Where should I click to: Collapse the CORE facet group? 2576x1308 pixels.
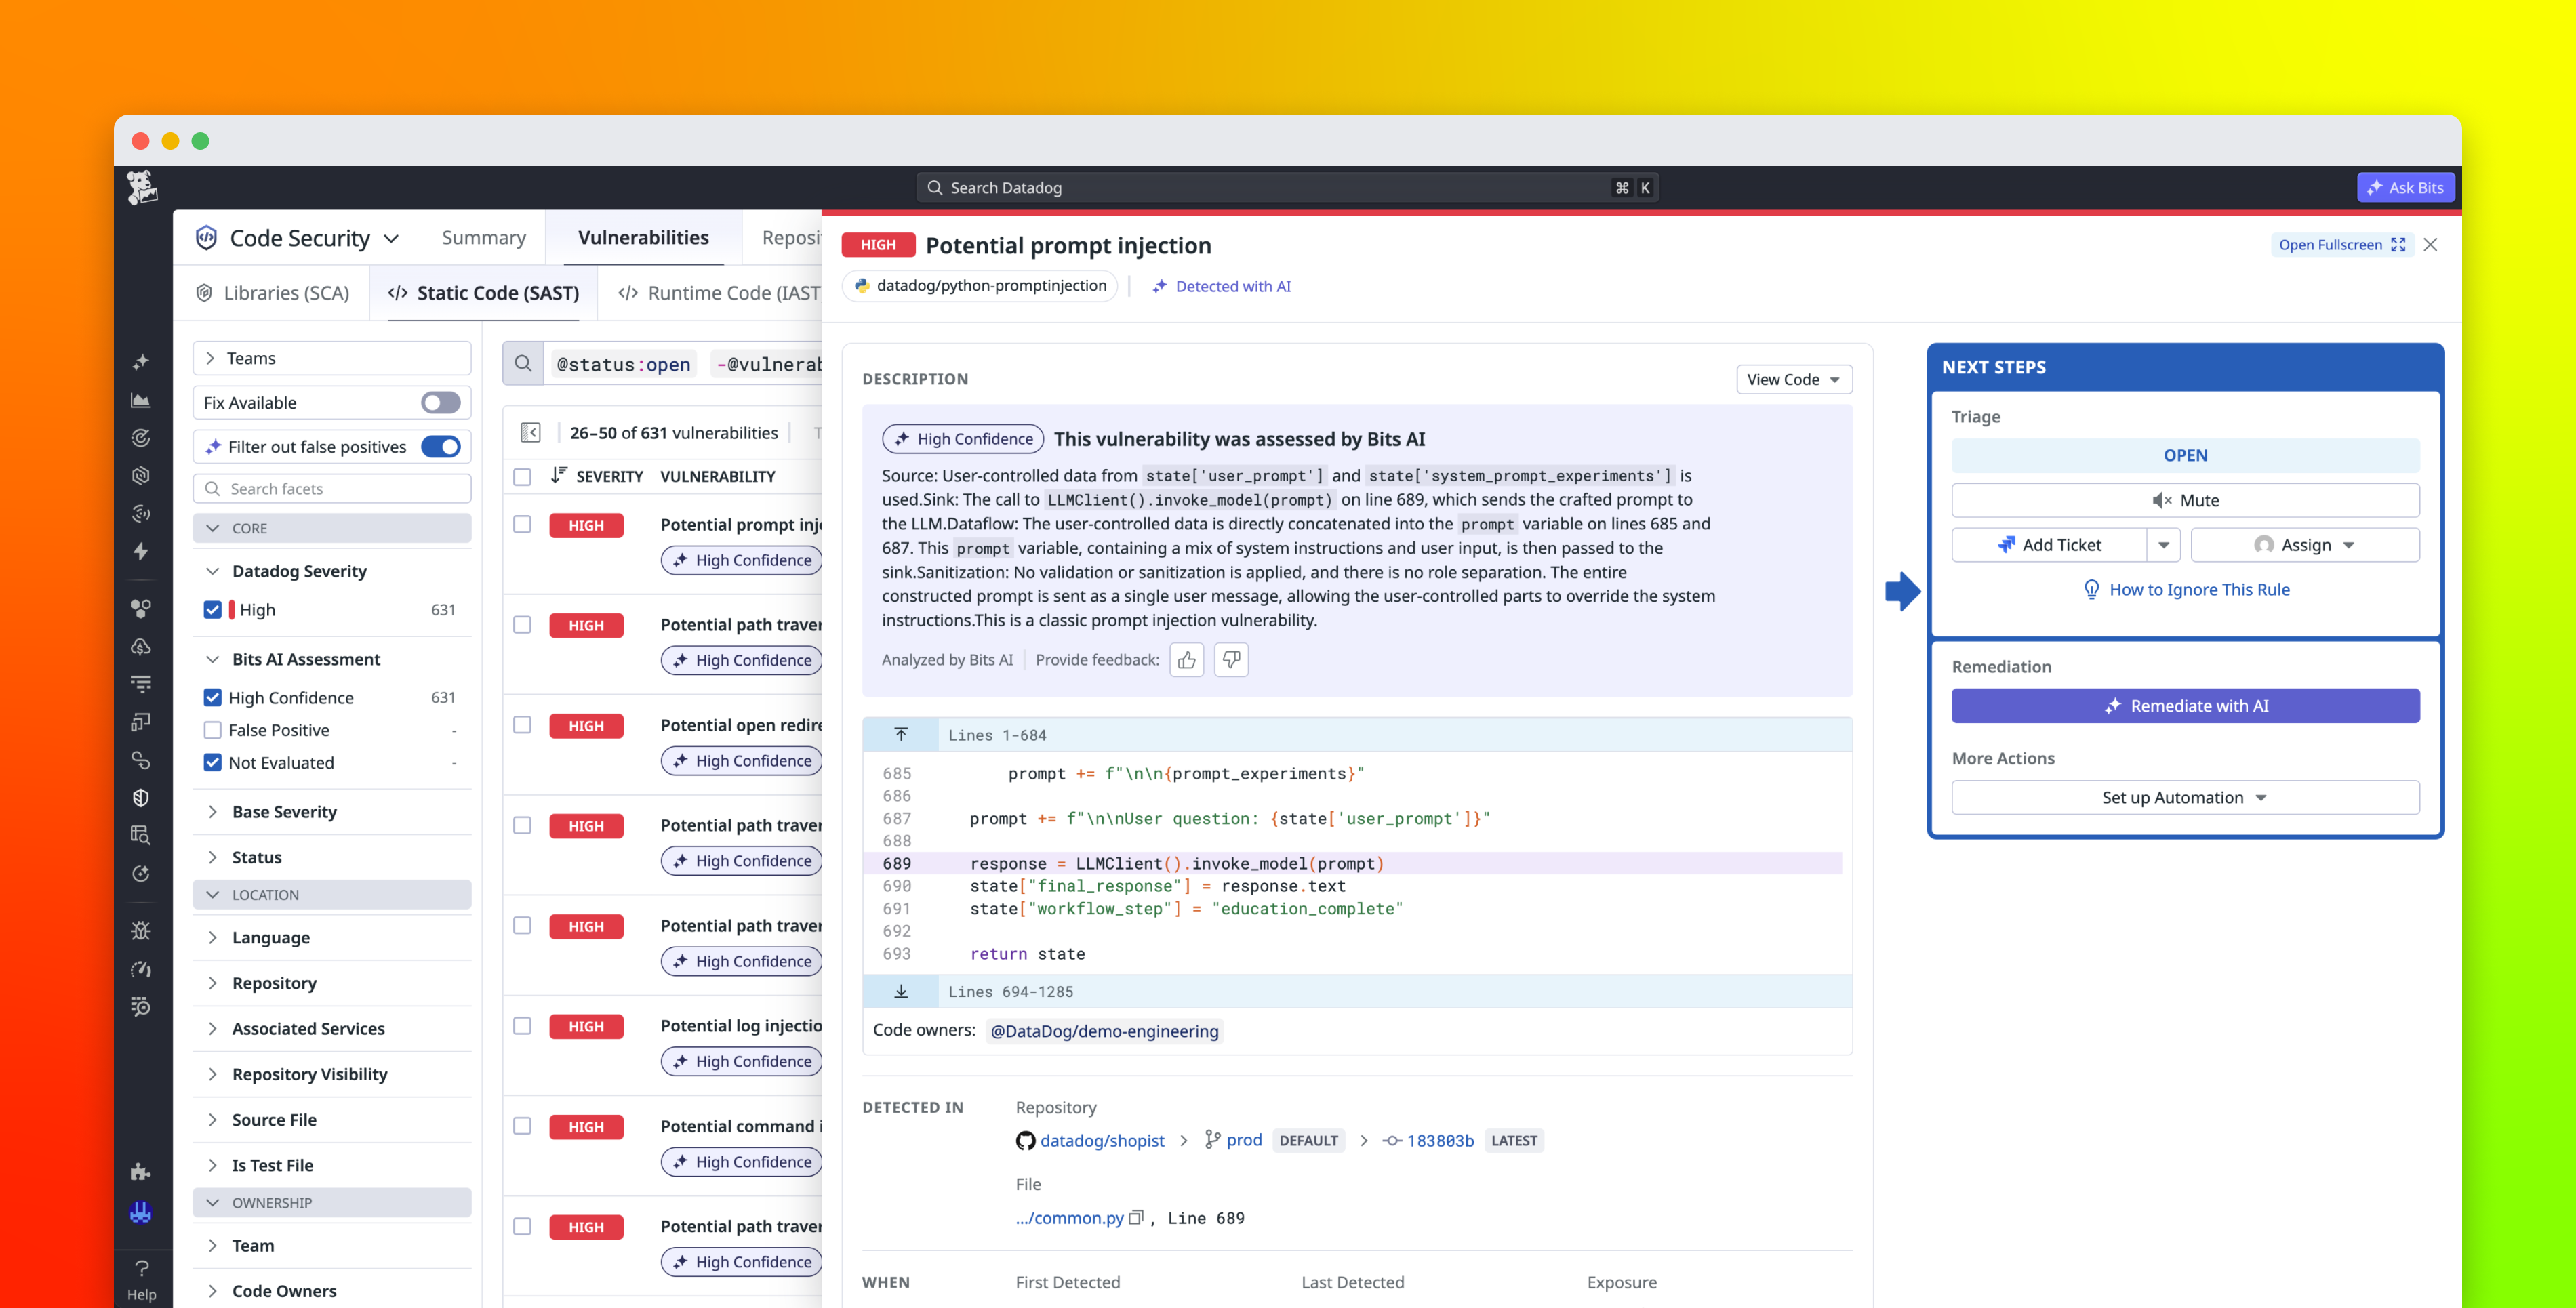point(332,528)
